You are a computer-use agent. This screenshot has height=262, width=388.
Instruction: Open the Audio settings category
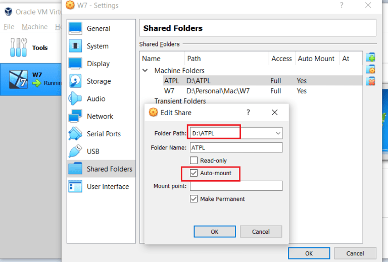[x=102, y=98]
